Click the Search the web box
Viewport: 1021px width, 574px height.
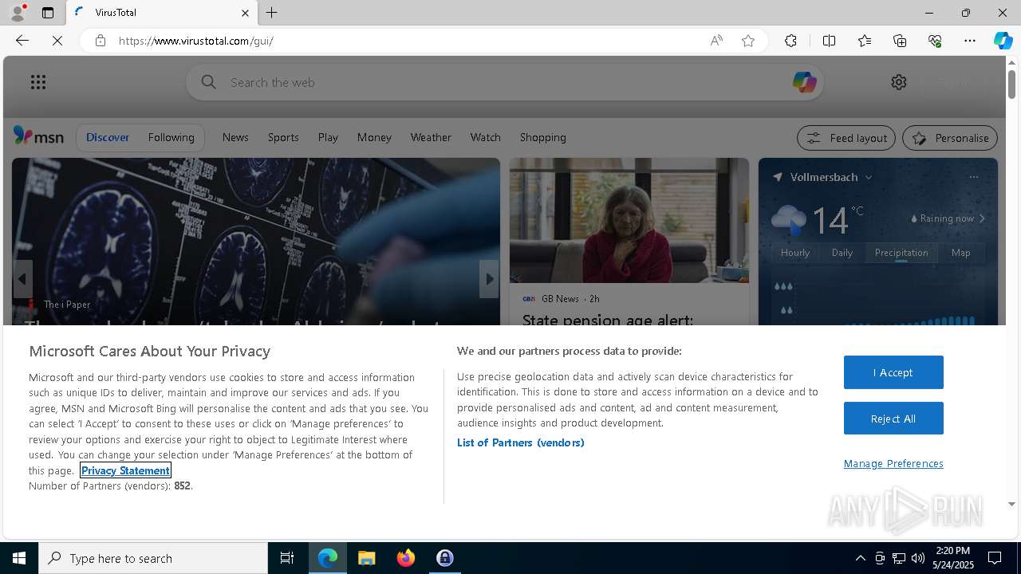pyautogui.click(x=504, y=82)
